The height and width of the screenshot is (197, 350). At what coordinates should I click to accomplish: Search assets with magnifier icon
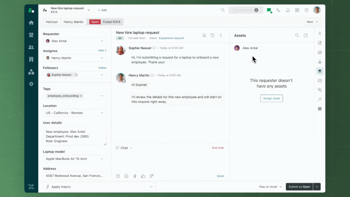(297, 35)
